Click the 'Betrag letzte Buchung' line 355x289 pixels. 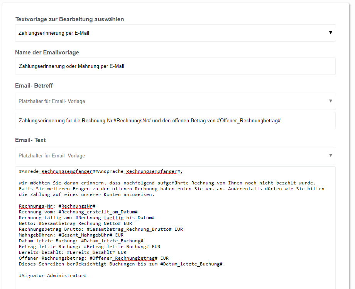tap(90, 247)
